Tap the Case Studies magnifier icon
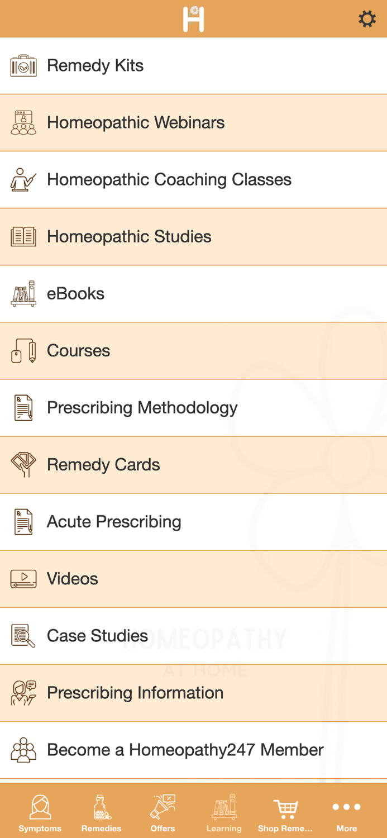Screen dimensions: 387x838 [x=22, y=636]
